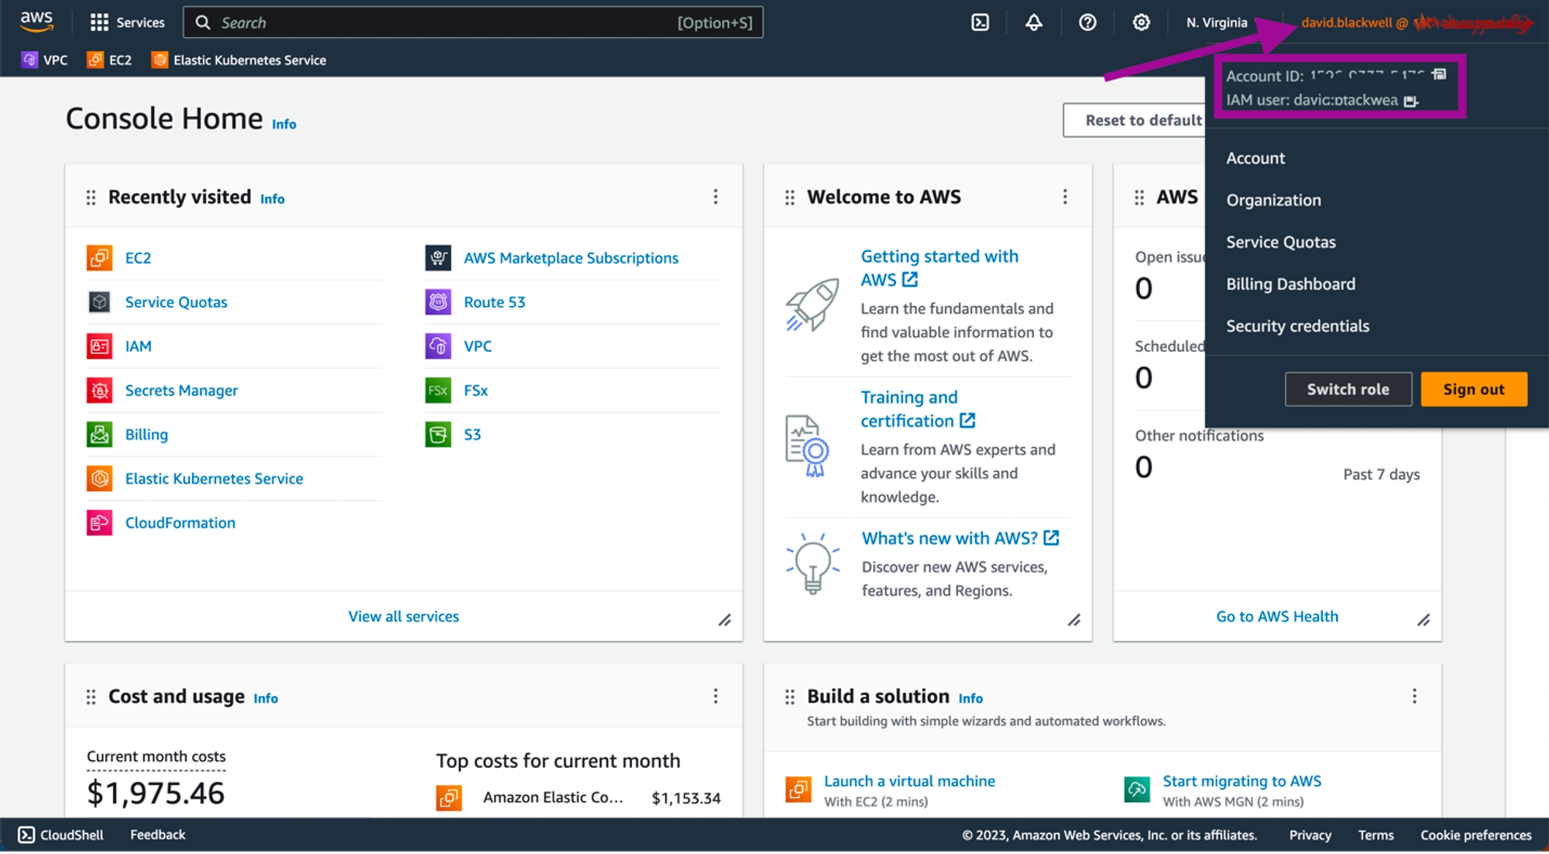Click the Sign out button
The width and height of the screenshot is (1549, 854).
click(x=1473, y=389)
